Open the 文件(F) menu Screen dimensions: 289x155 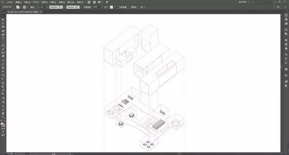click(10, 2)
